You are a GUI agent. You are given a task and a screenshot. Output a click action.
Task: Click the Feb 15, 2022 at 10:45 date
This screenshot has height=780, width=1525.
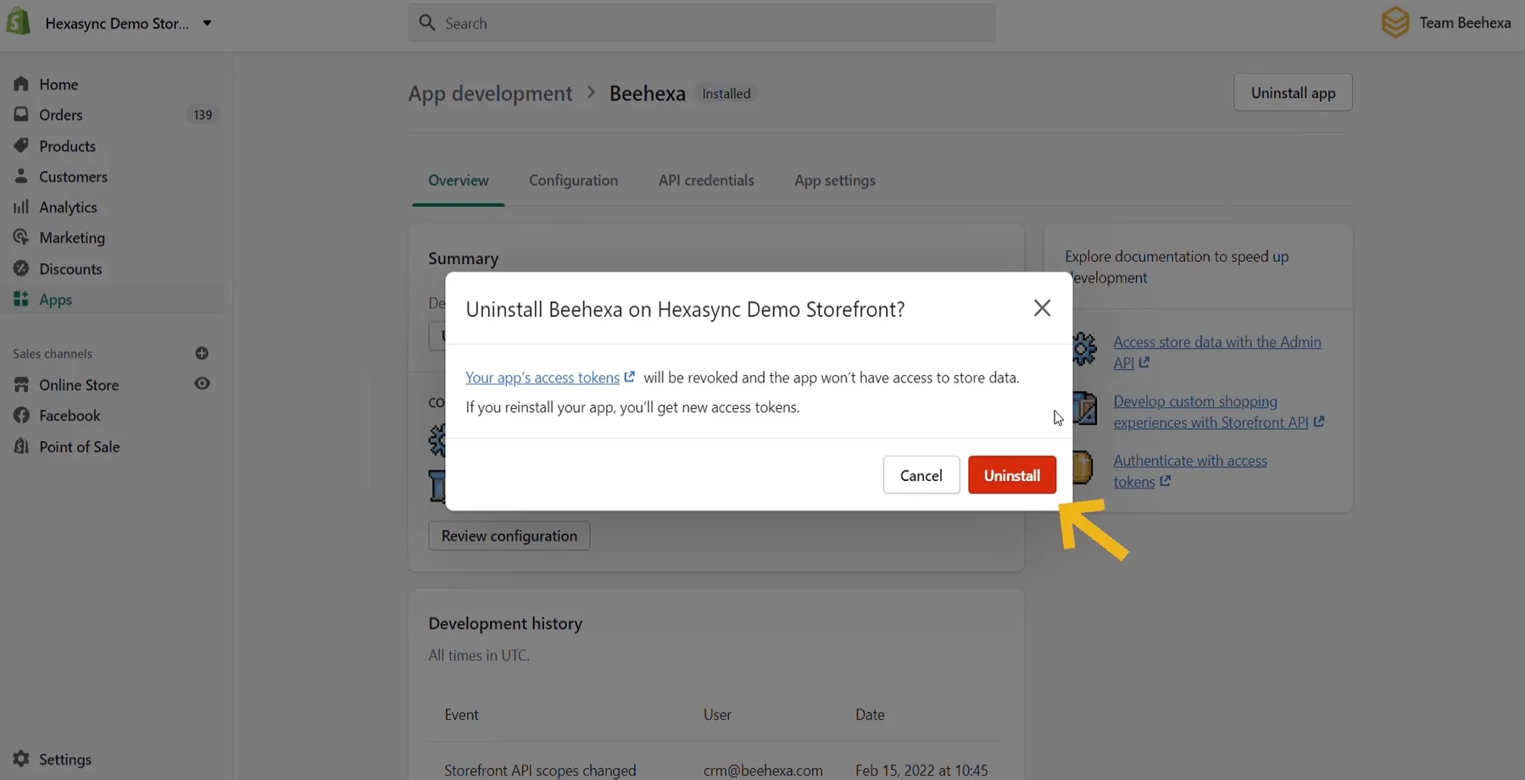coord(921,771)
